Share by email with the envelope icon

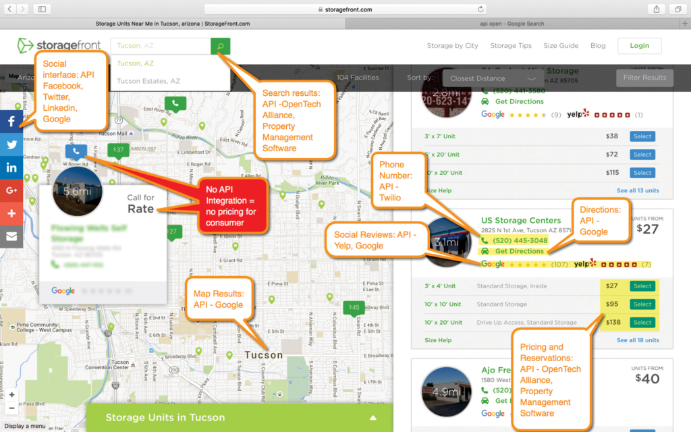coord(11,237)
